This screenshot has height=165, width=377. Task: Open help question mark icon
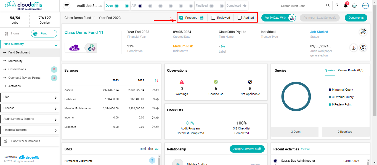[x=337, y=6]
